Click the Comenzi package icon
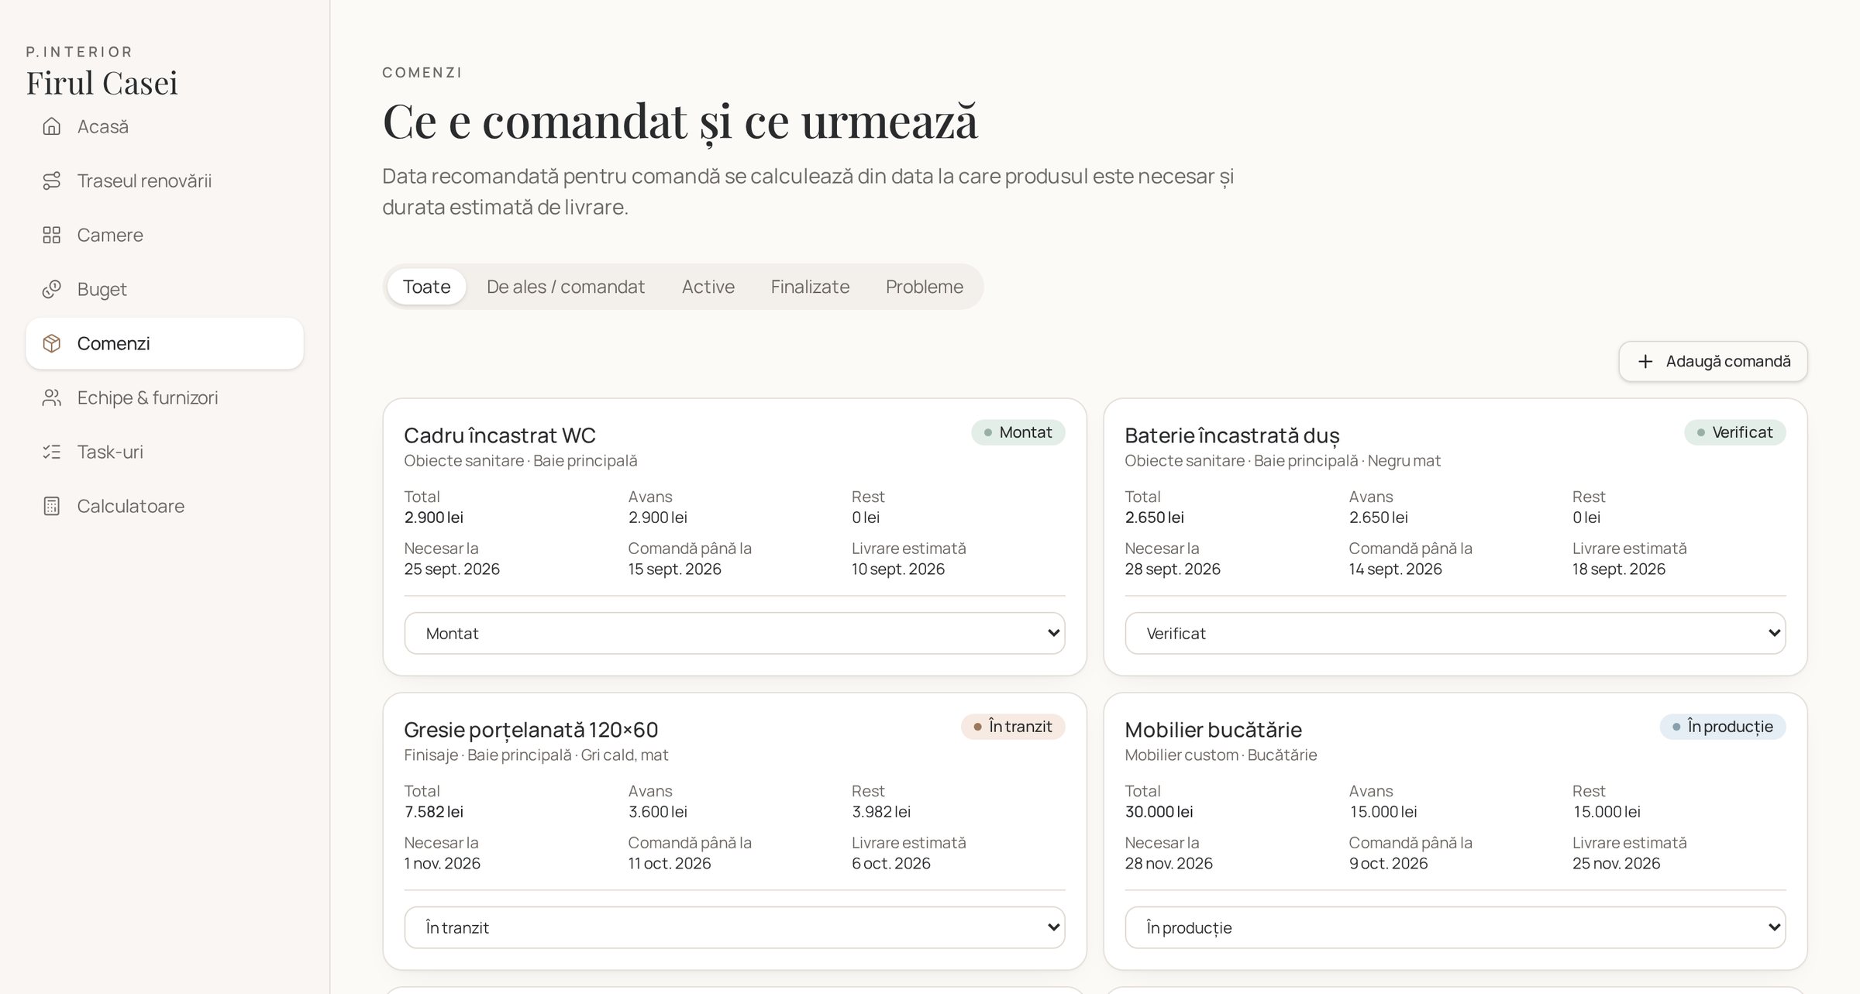 point(51,343)
